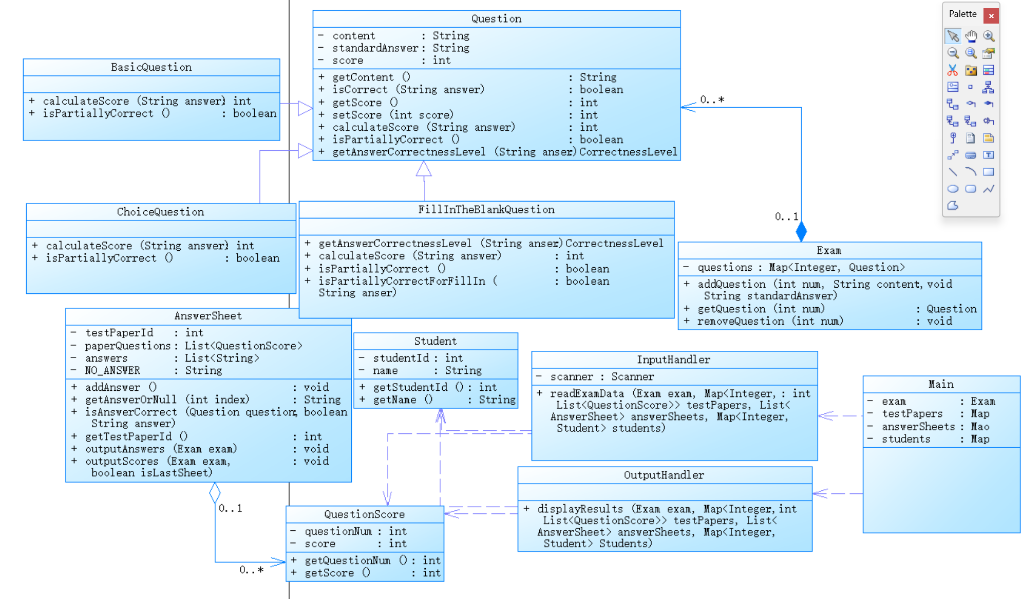1022x599 pixels.
Task: Click the Exam class header
Action: pyautogui.click(x=829, y=251)
